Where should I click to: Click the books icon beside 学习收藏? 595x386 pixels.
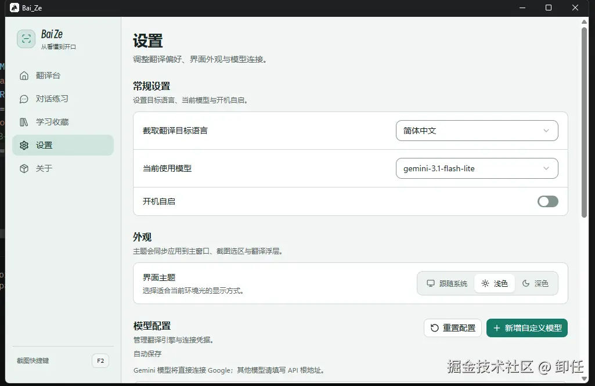[x=24, y=122]
